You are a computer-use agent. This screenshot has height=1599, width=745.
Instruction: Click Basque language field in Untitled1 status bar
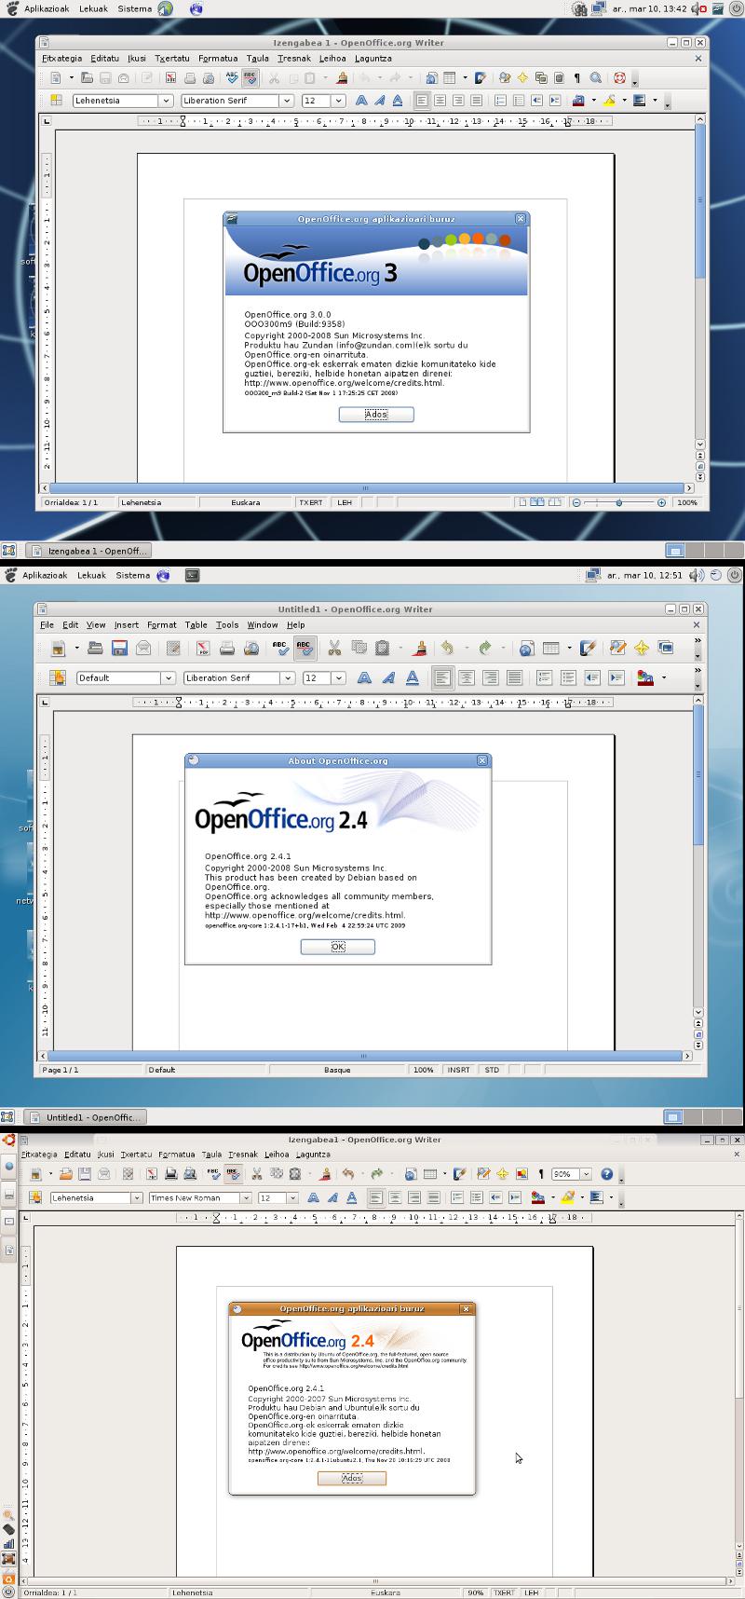click(337, 1070)
